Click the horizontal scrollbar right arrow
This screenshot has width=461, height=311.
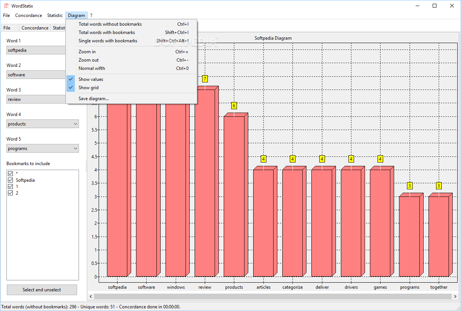pyautogui.click(x=455, y=296)
